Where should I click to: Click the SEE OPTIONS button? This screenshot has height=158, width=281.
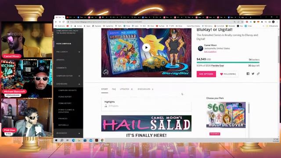coord(206,74)
